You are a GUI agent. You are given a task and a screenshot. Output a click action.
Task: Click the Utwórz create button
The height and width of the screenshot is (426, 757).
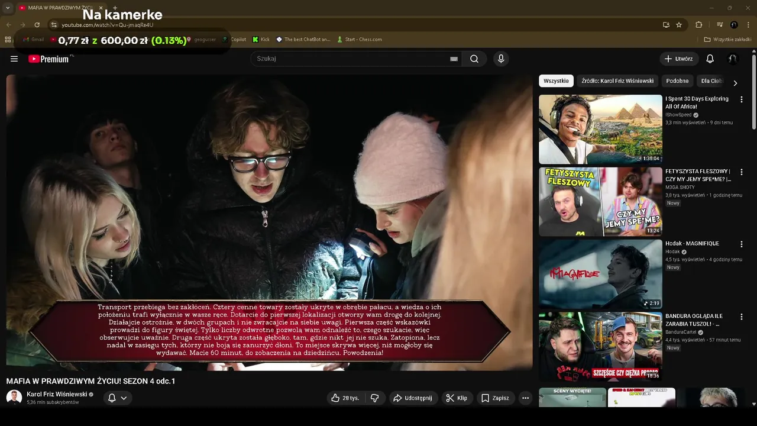(x=679, y=59)
